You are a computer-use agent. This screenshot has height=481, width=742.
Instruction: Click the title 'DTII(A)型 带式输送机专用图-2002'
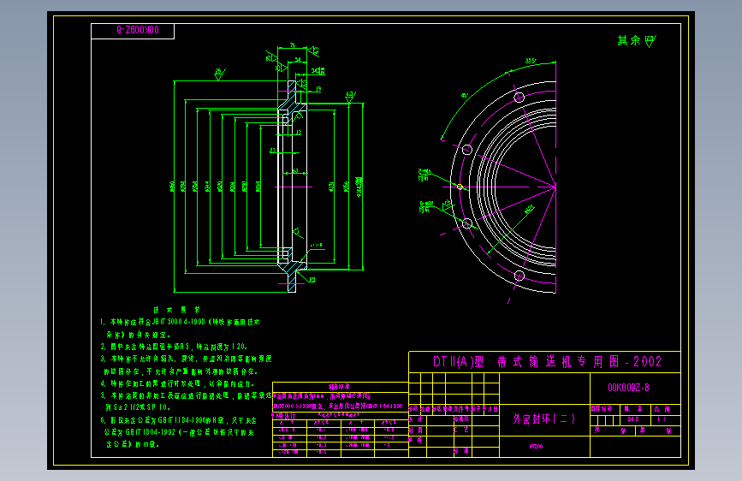(547, 362)
